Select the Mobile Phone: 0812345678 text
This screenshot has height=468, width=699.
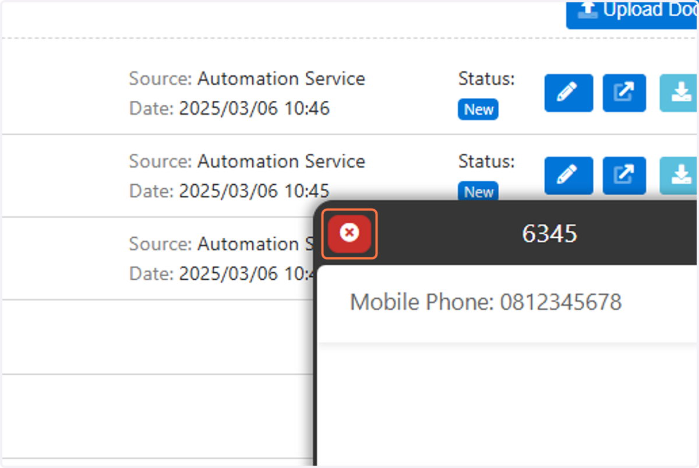486,302
